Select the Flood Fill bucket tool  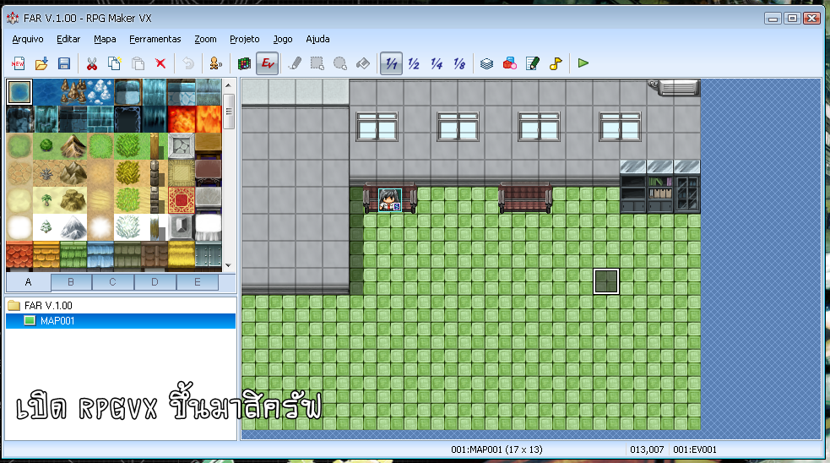(363, 63)
